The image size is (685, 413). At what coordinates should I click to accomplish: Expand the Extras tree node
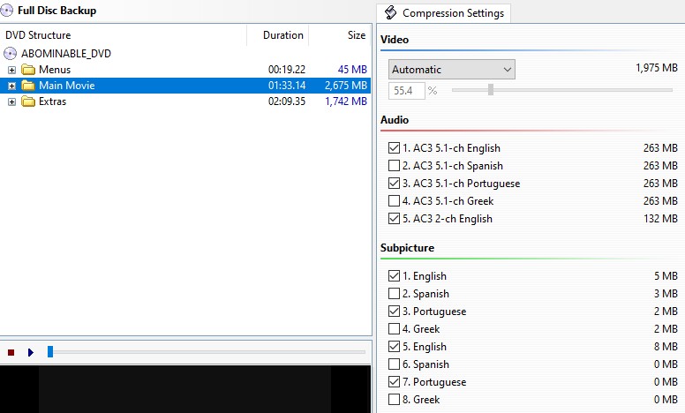11,101
